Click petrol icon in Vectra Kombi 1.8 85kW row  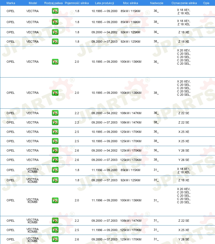55,170
